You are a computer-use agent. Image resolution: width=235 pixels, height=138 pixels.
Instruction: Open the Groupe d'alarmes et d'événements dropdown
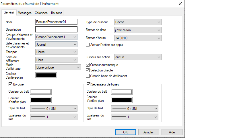pos(56,37)
